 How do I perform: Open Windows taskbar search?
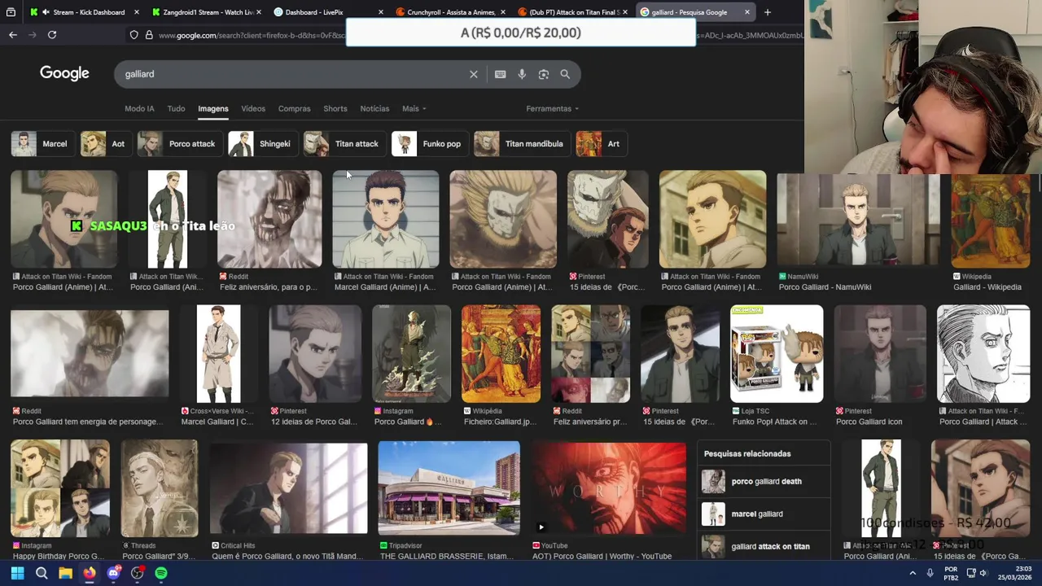42,573
